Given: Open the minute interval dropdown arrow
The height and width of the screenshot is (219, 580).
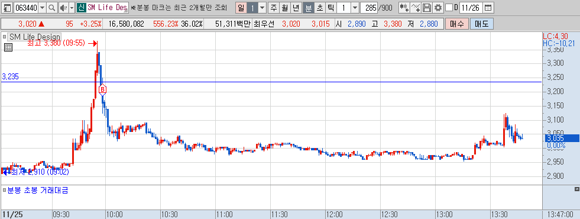Looking at the screenshot, I should pos(355,8).
